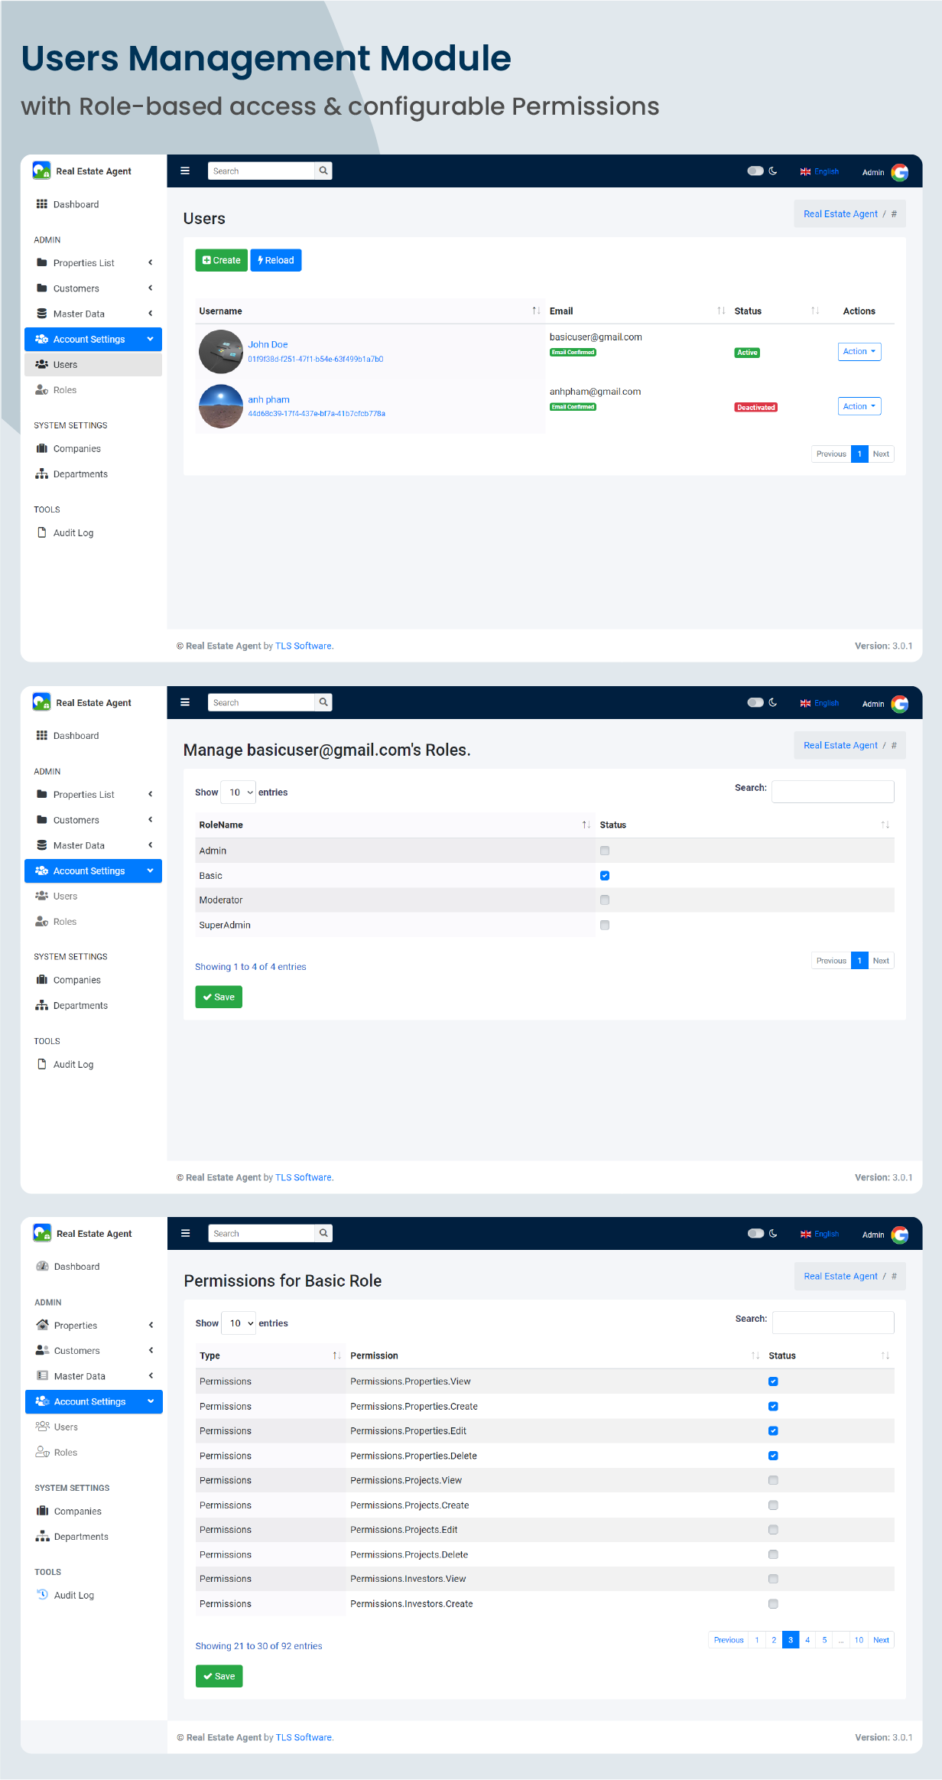Check the Admin role checkbox
942x1780 pixels.
pyautogui.click(x=605, y=851)
